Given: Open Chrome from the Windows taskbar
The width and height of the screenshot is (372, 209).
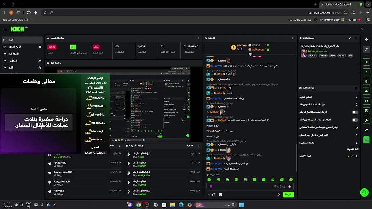Looking at the screenshot, I should [x=138, y=205].
